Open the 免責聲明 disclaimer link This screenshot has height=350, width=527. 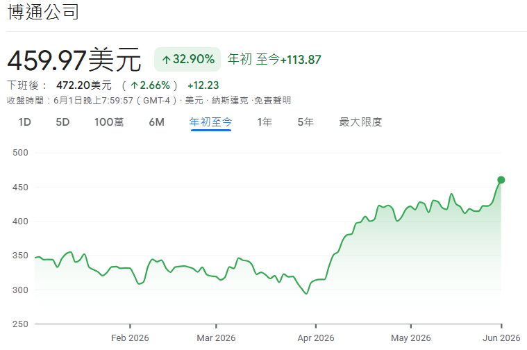coord(273,101)
